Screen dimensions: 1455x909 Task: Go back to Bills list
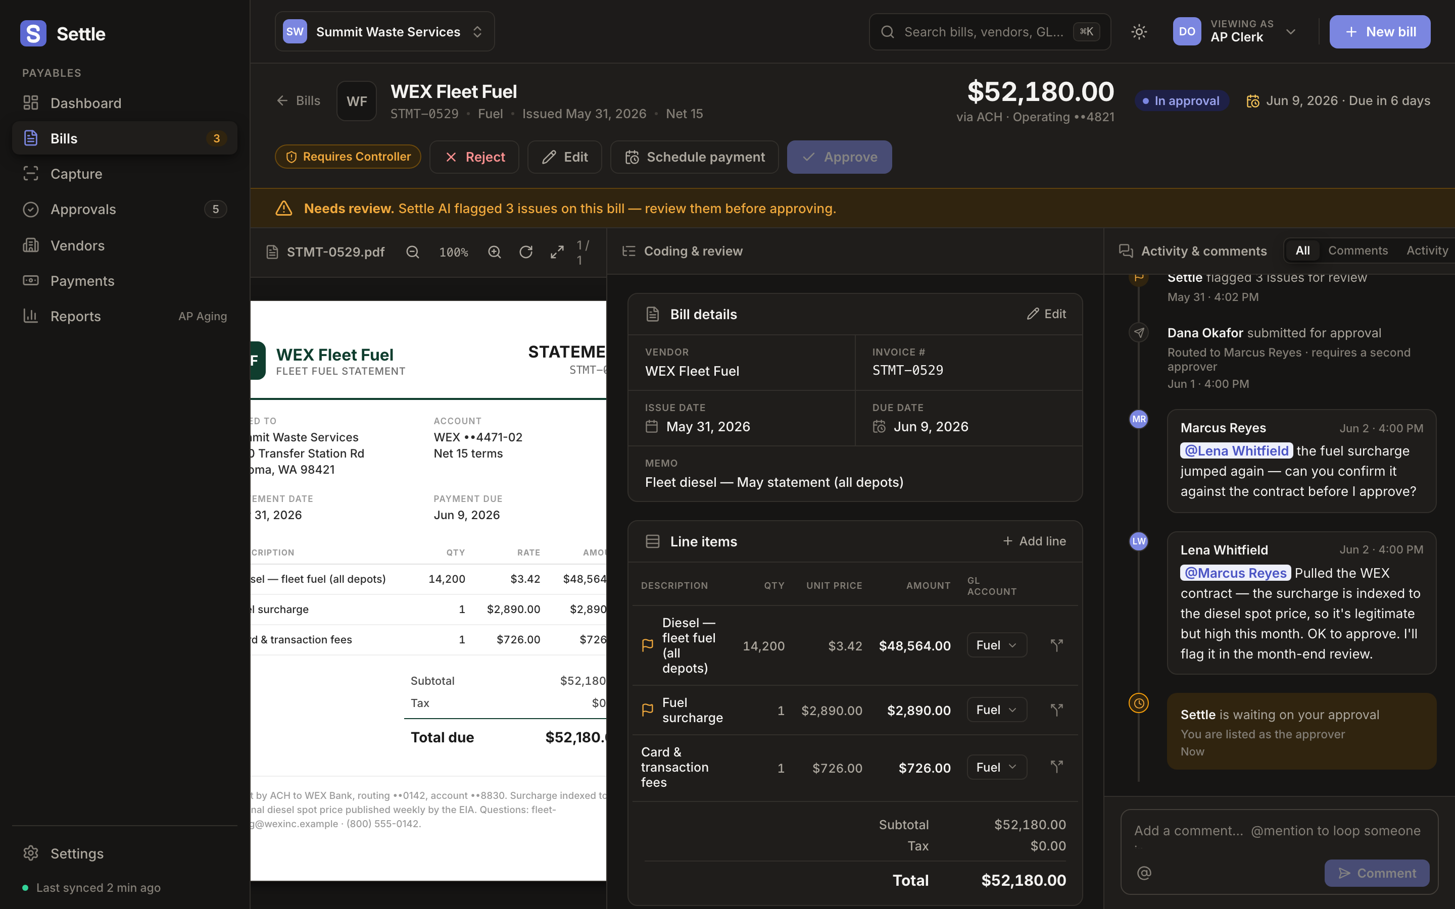coord(298,100)
